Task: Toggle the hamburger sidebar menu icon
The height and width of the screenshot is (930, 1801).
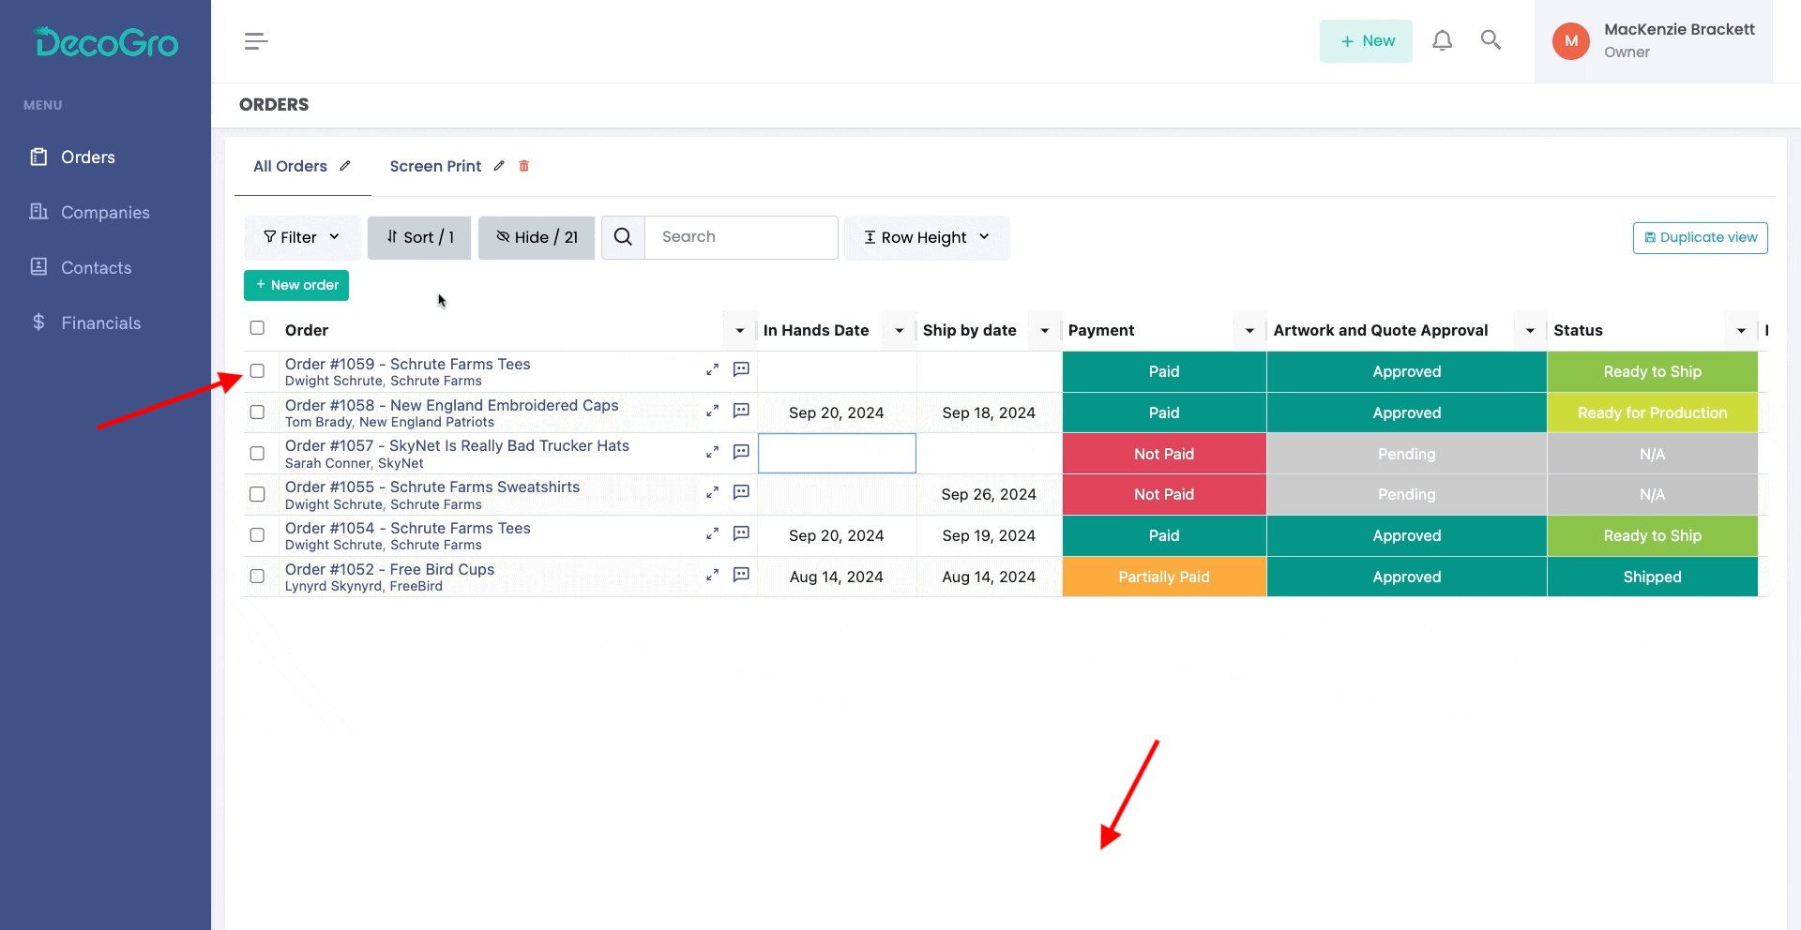Action: [x=256, y=41]
